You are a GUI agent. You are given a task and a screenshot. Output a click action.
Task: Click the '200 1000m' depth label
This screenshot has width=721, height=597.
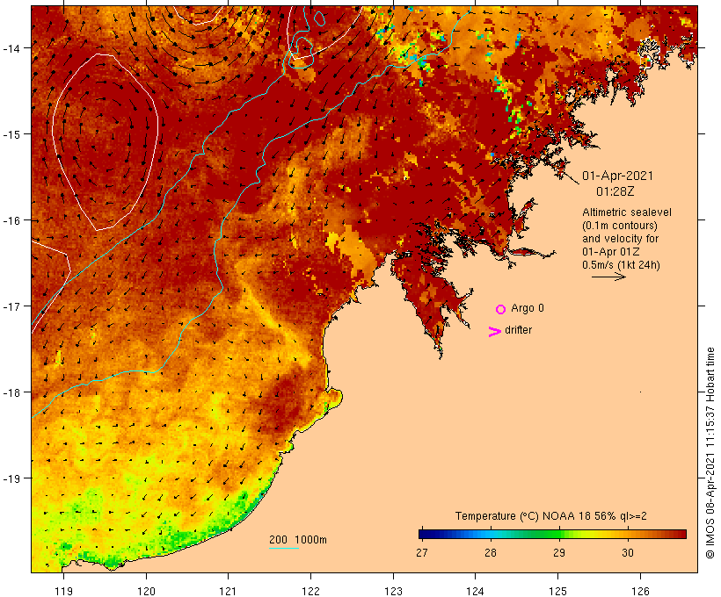pos(298,540)
